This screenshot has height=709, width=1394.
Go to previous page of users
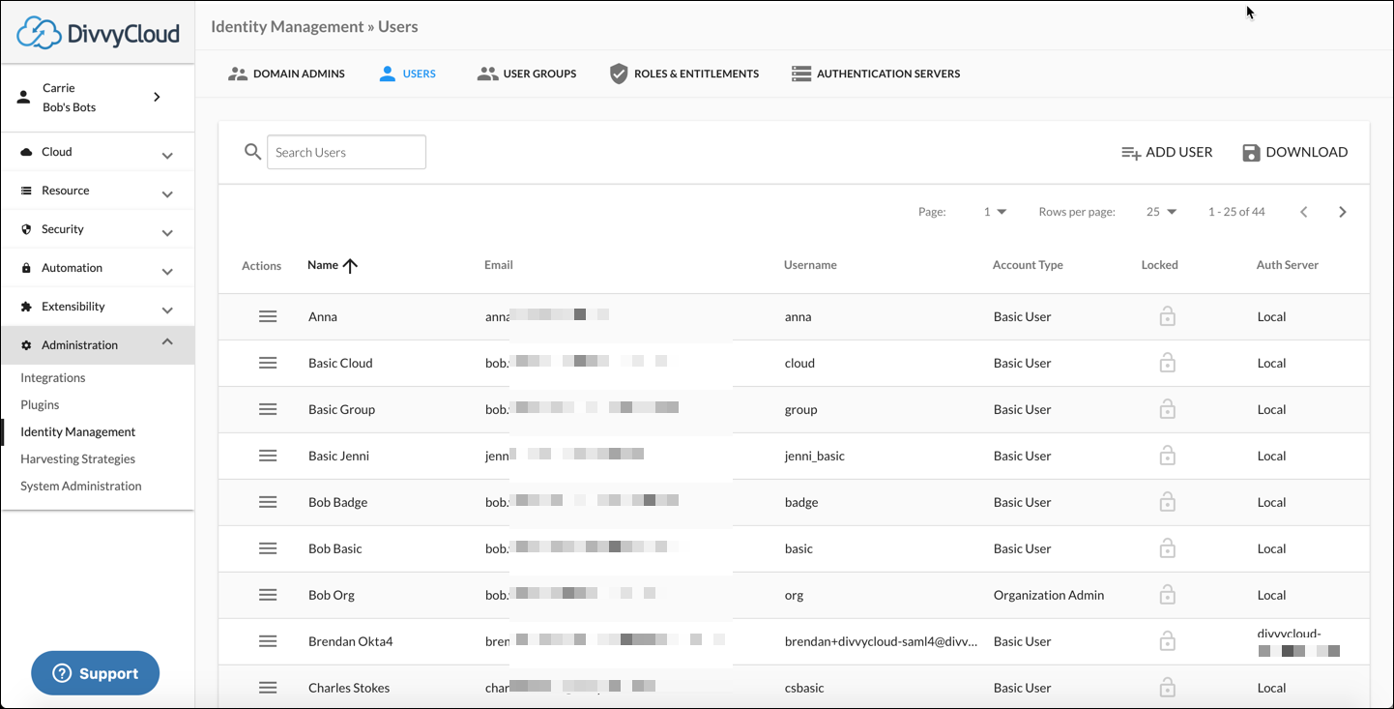1304,212
